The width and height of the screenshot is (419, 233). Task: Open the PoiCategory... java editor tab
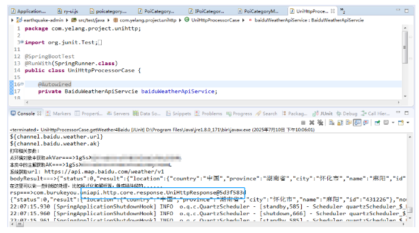[x=156, y=11]
